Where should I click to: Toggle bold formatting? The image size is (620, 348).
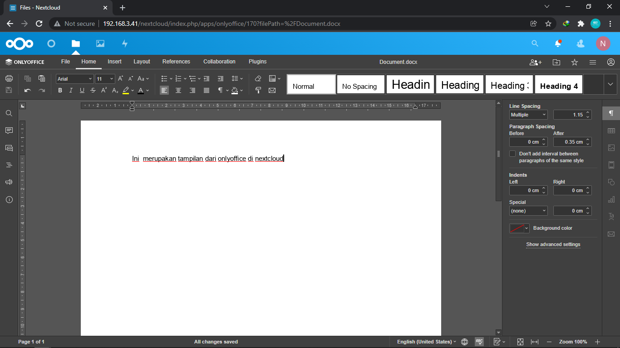click(x=60, y=90)
